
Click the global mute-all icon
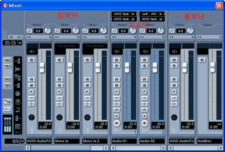click(x=8, y=60)
